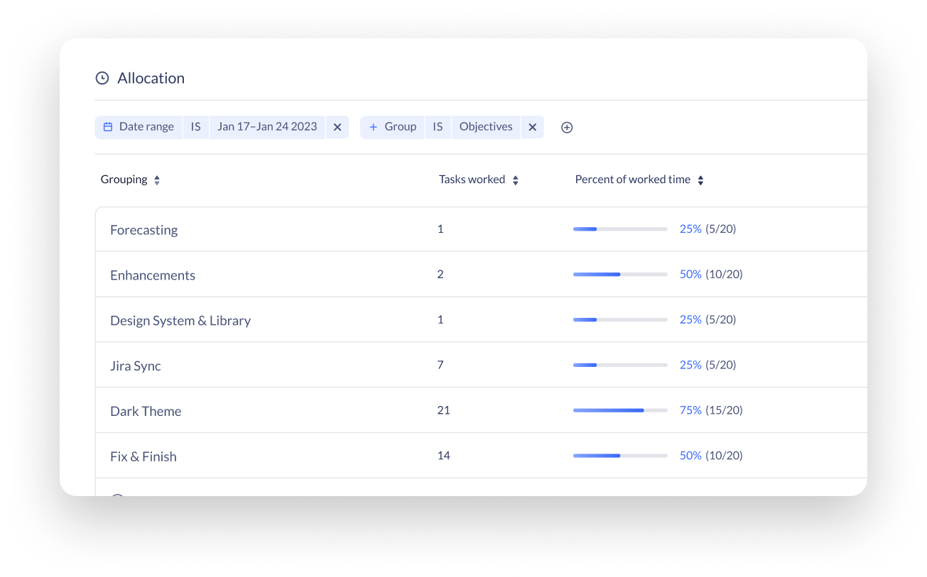Change the Date range IS operator

click(x=196, y=127)
